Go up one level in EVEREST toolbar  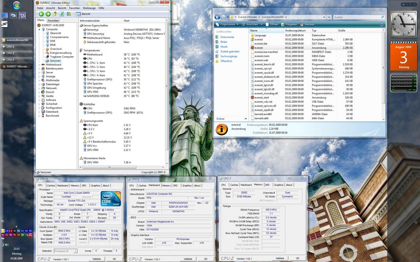pyautogui.click(x=55, y=14)
